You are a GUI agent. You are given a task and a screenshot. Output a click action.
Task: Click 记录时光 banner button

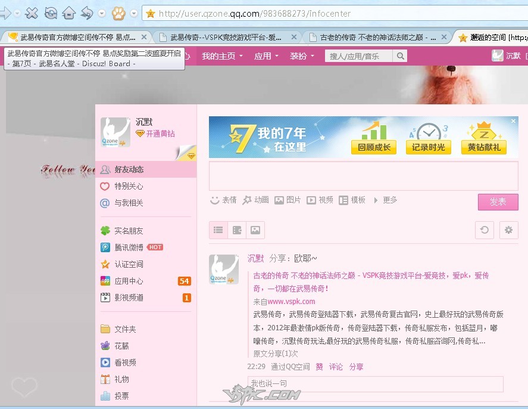[x=429, y=147]
